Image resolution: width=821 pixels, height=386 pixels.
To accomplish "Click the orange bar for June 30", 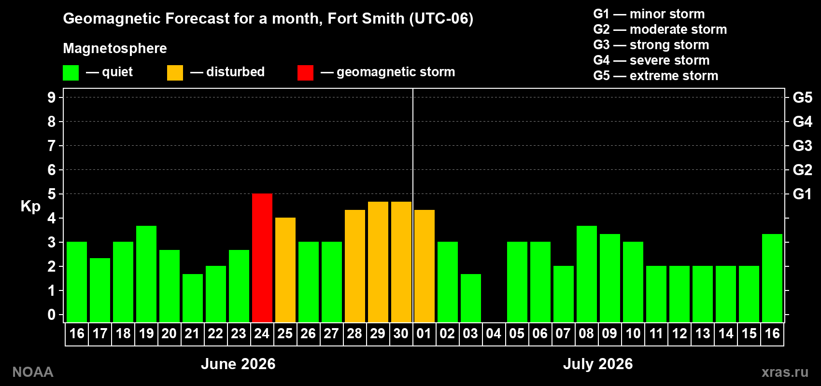I will [401, 262].
